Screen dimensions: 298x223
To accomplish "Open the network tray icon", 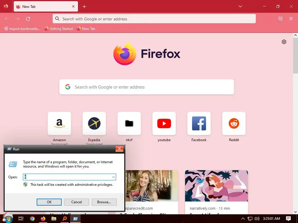I will 250,219.
